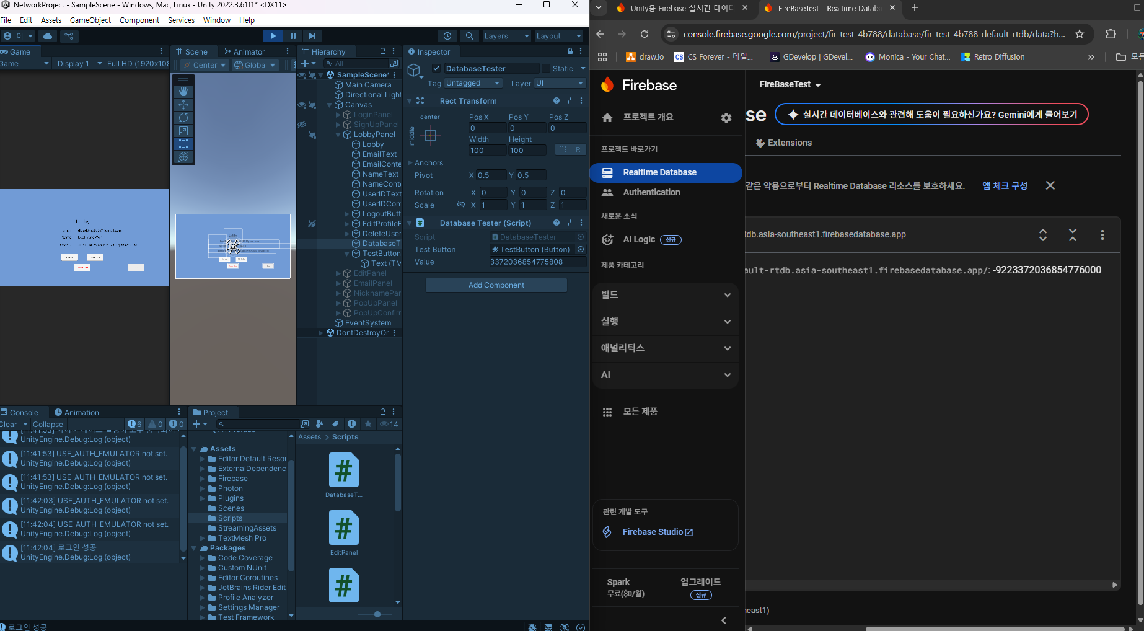Open the Tag dropdown showing Untagged
This screenshot has width=1144, height=631.
[x=473, y=83]
